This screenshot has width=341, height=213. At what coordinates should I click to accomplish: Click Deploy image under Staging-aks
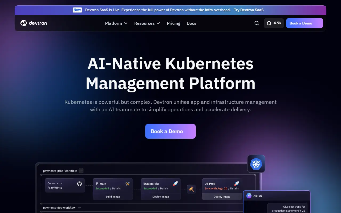coord(161,197)
